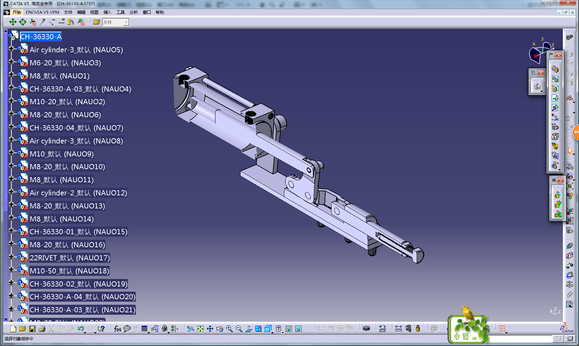Screen dimensions: 579x346
Task: Expand the 22RIVET (NAUO17) tree node
Action: 11,257
